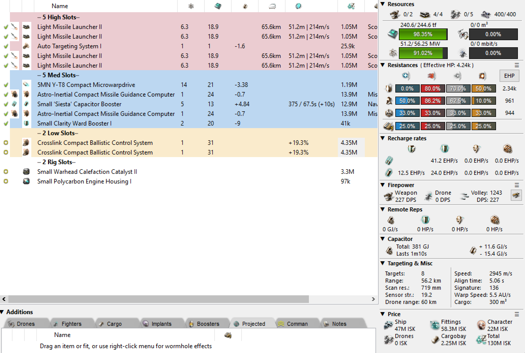Click the Firepower weapon view toggle icon
Image resolution: width=525 pixels, height=353 pixels.
click(516, 195)
